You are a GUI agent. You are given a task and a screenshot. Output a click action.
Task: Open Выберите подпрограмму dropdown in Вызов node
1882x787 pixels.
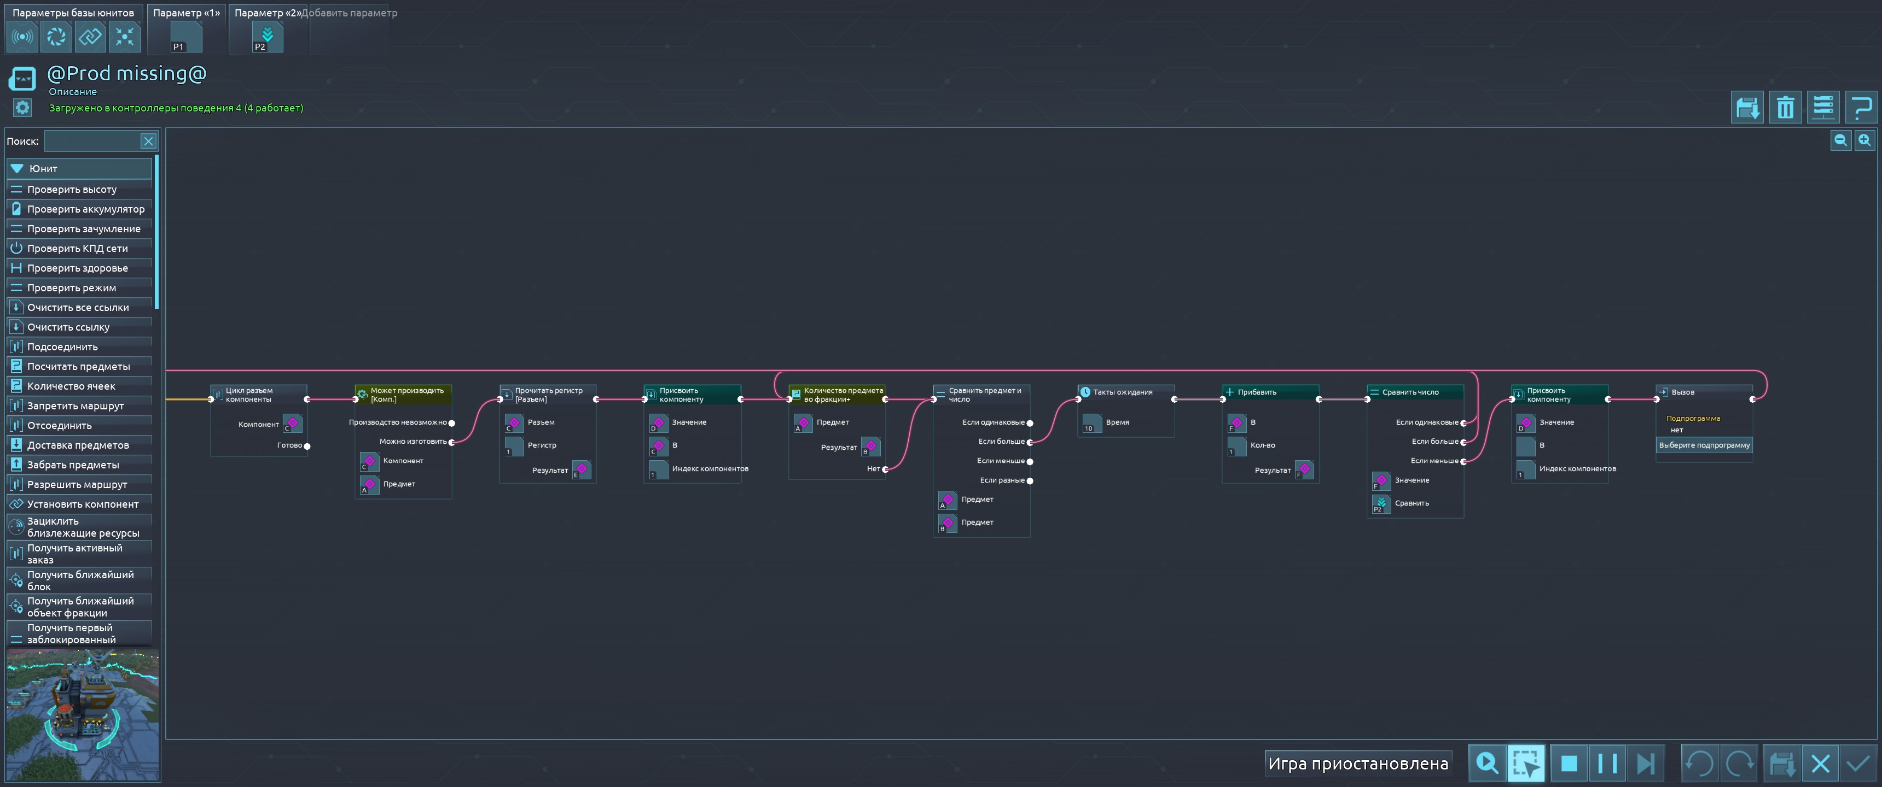click(1704, 445)
